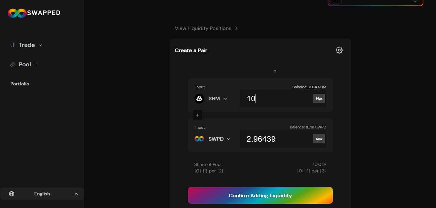
Task: Click Max for SWPD balance
Action: click(319, 139)
